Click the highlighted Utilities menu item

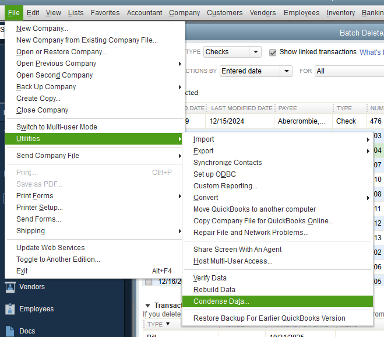point(93,139)
